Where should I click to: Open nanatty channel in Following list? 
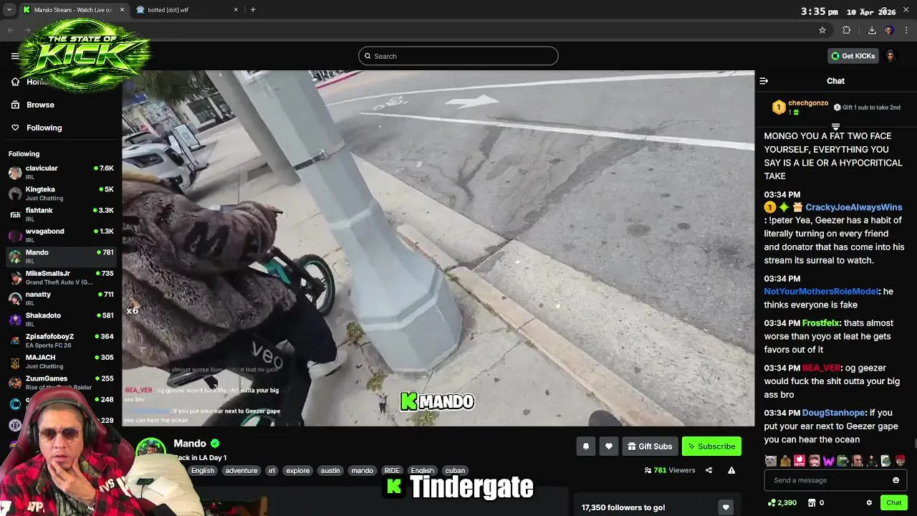(x=61, y=299)
